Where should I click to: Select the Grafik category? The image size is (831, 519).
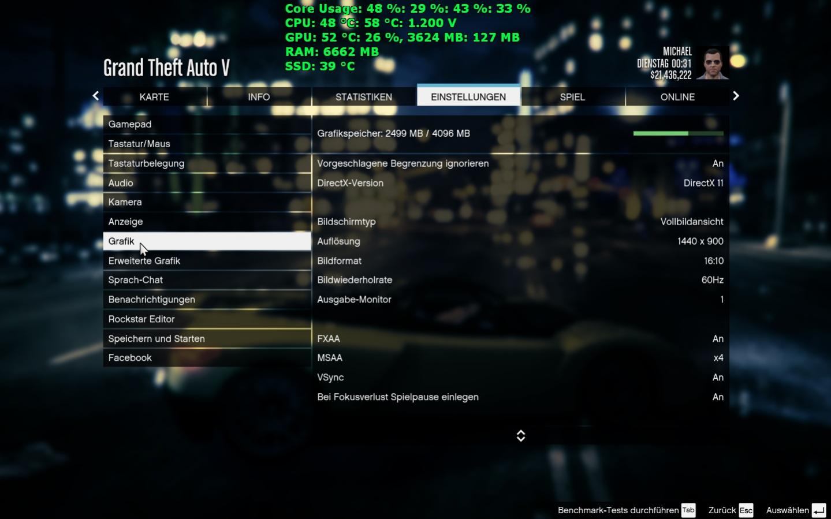[x=207, y=241]
